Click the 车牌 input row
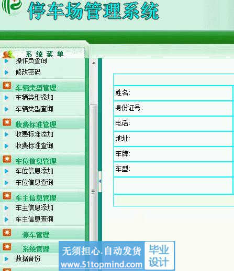Screen dimensions: 234x271 coord(174,154)
